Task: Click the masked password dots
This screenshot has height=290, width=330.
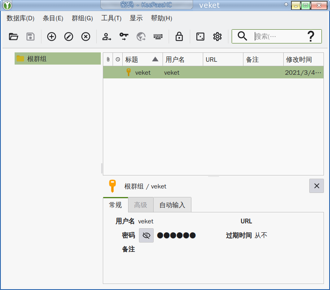Action: pyautogui.click(x=176, y=235)
